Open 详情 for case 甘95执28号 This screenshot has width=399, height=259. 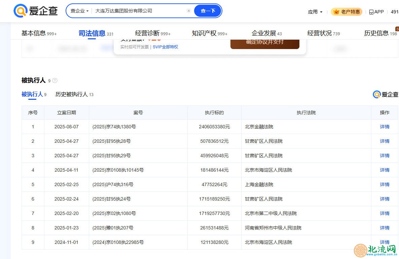[385, 141]
